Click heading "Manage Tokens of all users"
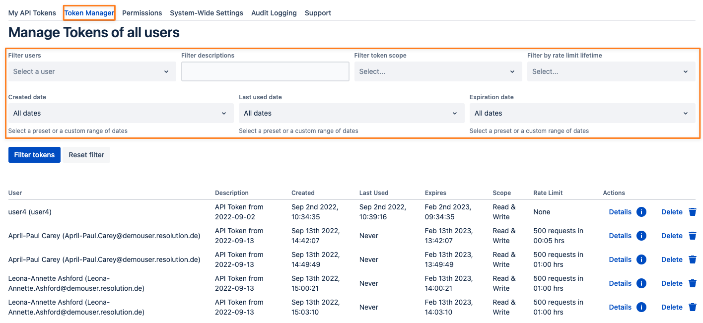This screenshot has width=703, height=323. pos(94,33)
